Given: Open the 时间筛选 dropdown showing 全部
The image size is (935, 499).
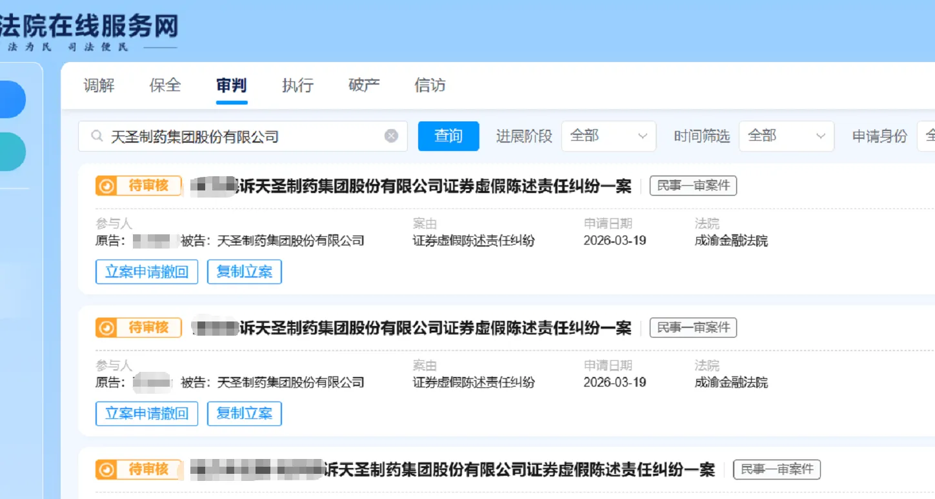Looking at the screenshot, I should pos(786,136).
